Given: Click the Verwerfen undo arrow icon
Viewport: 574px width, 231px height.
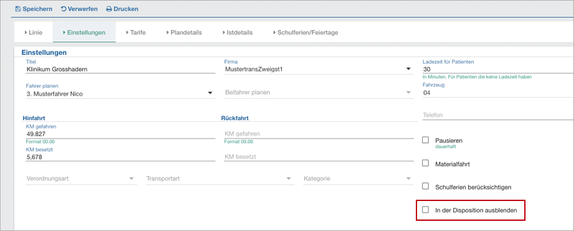Looking at the screenshot, I should [63, 9].
